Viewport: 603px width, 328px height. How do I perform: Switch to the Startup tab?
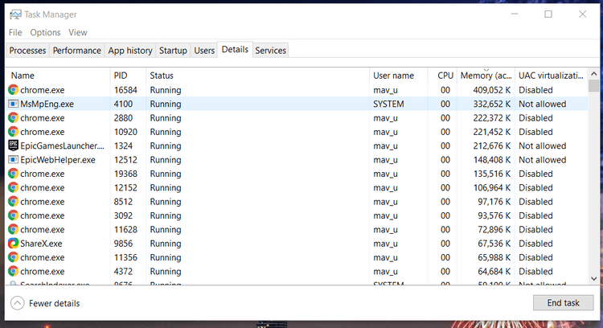(x=173, y=51)
